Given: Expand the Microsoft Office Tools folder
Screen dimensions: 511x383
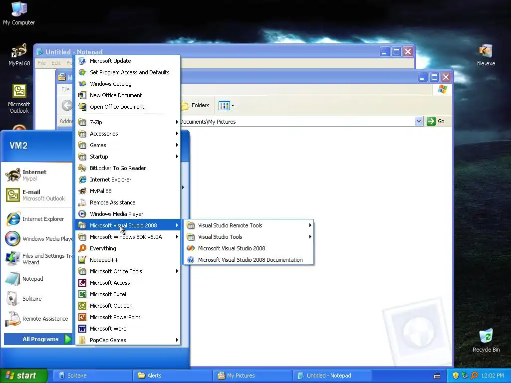Looking at the screenshot, I should click(x=128, y=271).
